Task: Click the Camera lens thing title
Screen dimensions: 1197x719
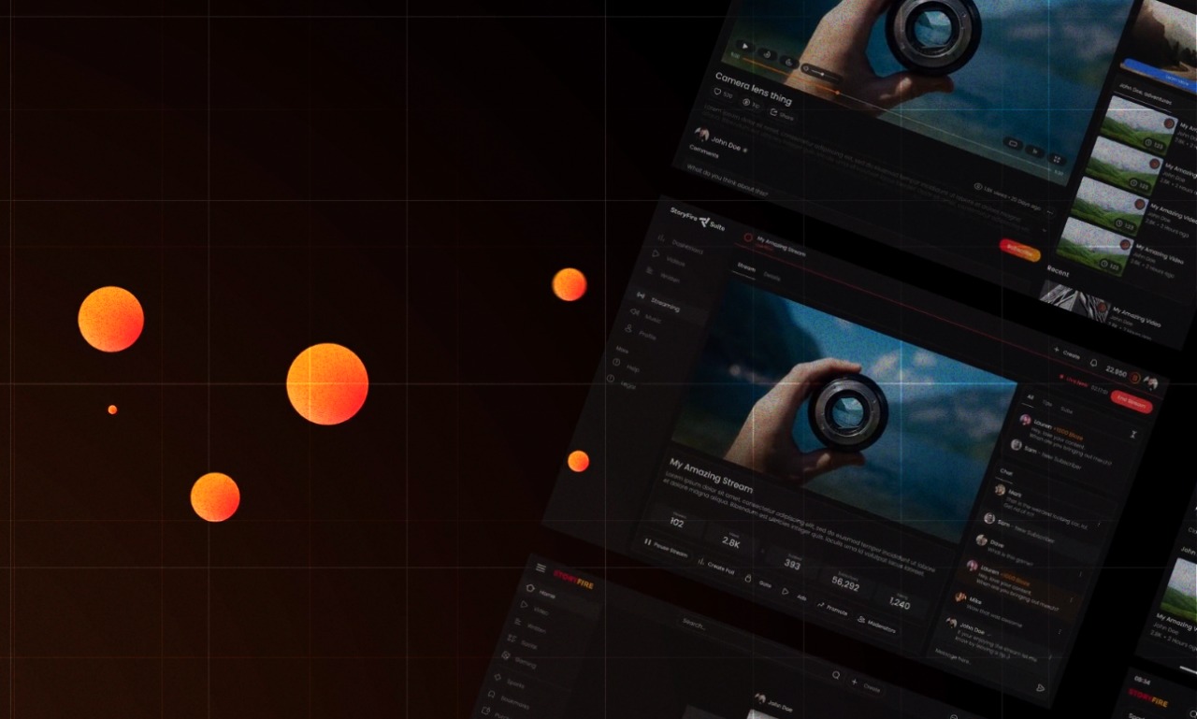Action: tap(754, 90)
